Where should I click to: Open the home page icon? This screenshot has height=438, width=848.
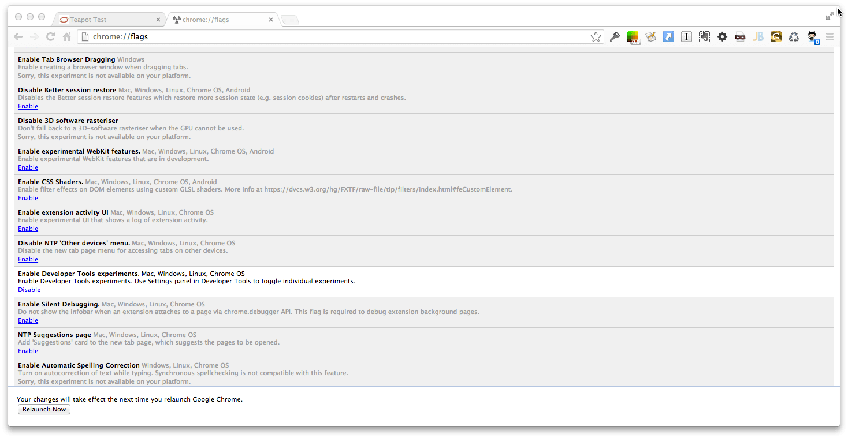[x=66, y=37]
